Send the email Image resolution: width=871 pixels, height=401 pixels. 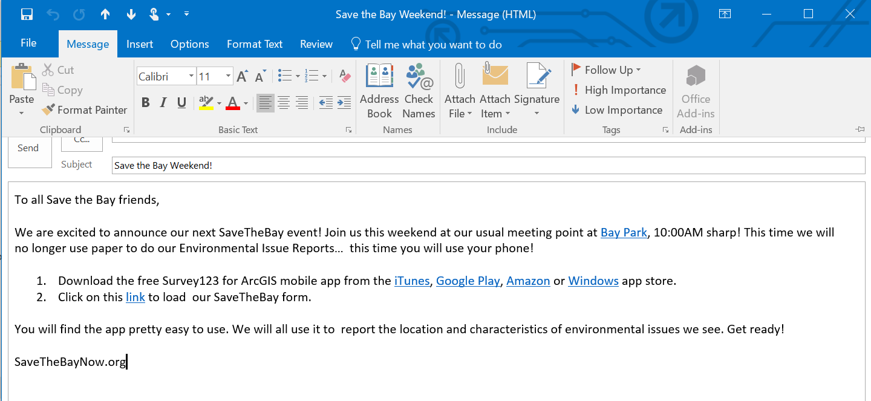coord(29,152)
